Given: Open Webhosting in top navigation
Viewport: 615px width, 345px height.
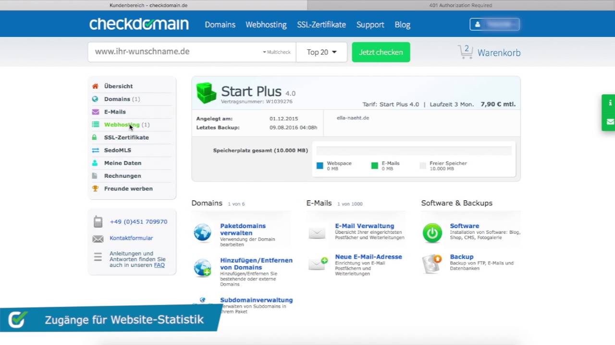Looking at the screenshot, I should pos(266,24).
